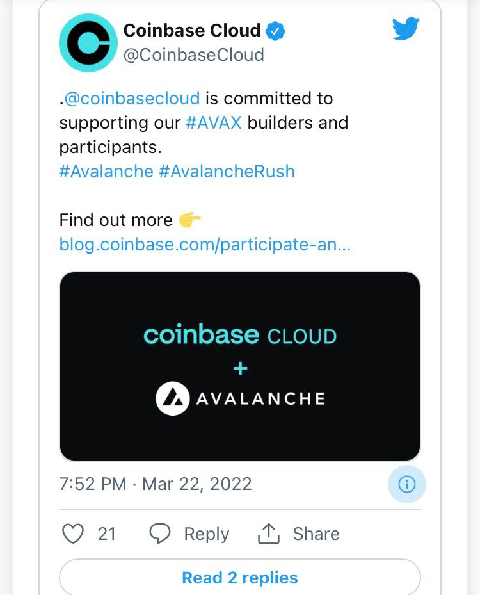This screenshot has height=595, width=480.
Task: Open the #AvalancheRush hashtag link
Action: (x=227, y=172)
